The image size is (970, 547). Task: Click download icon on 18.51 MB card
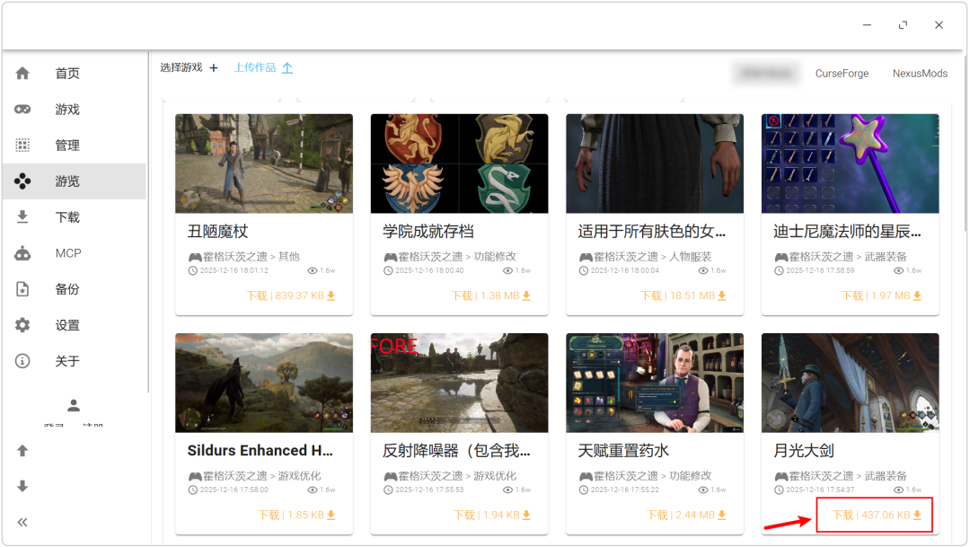click(x=722, y=296)
